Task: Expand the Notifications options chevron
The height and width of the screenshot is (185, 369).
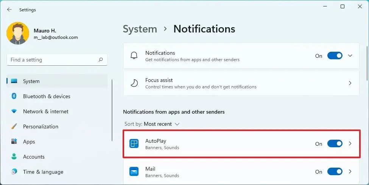Action: tap(350, 56)
